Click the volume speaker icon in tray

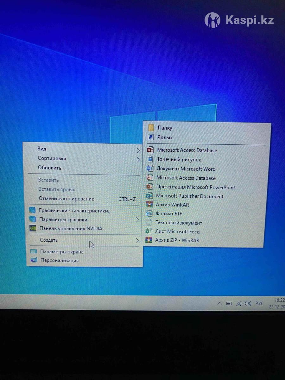248,304
